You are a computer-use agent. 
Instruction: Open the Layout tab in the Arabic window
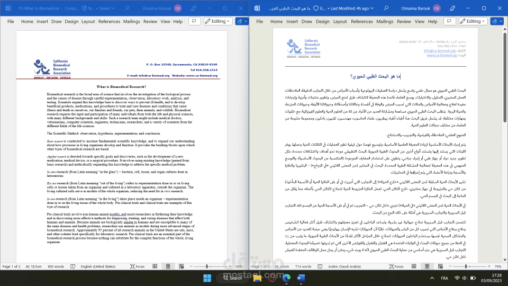[x=340, y=21]
